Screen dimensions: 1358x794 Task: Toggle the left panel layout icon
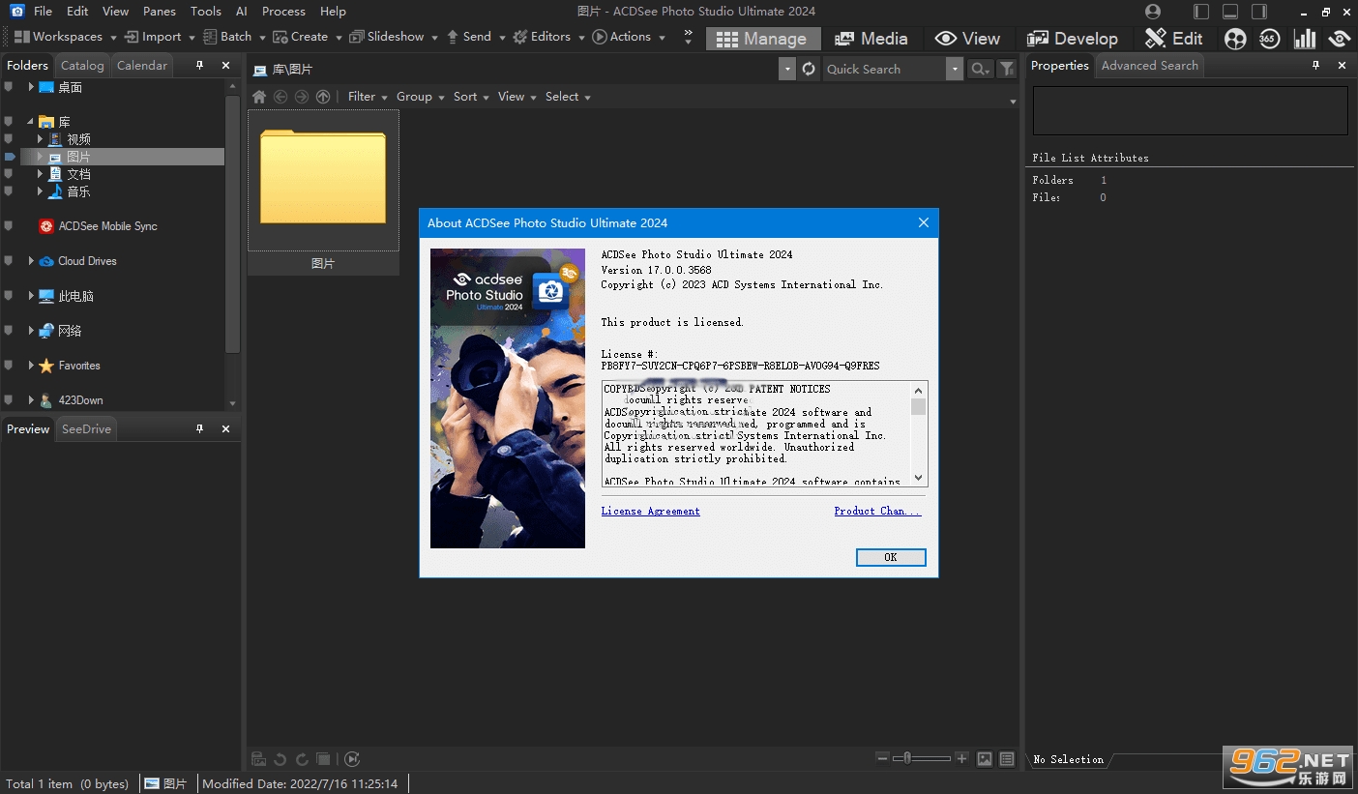coord(1201,12)
